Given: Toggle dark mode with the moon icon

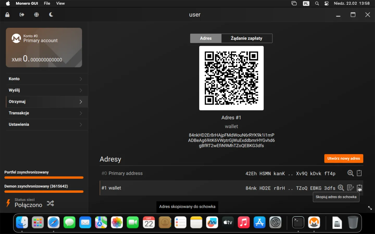Looking at the screenshot, I should tap(51, 15).
